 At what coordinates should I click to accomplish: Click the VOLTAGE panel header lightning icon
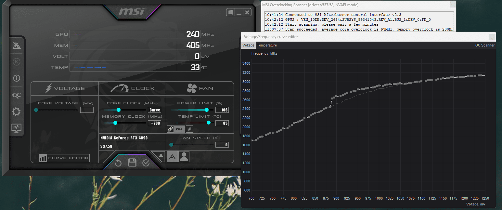point(48,88)
